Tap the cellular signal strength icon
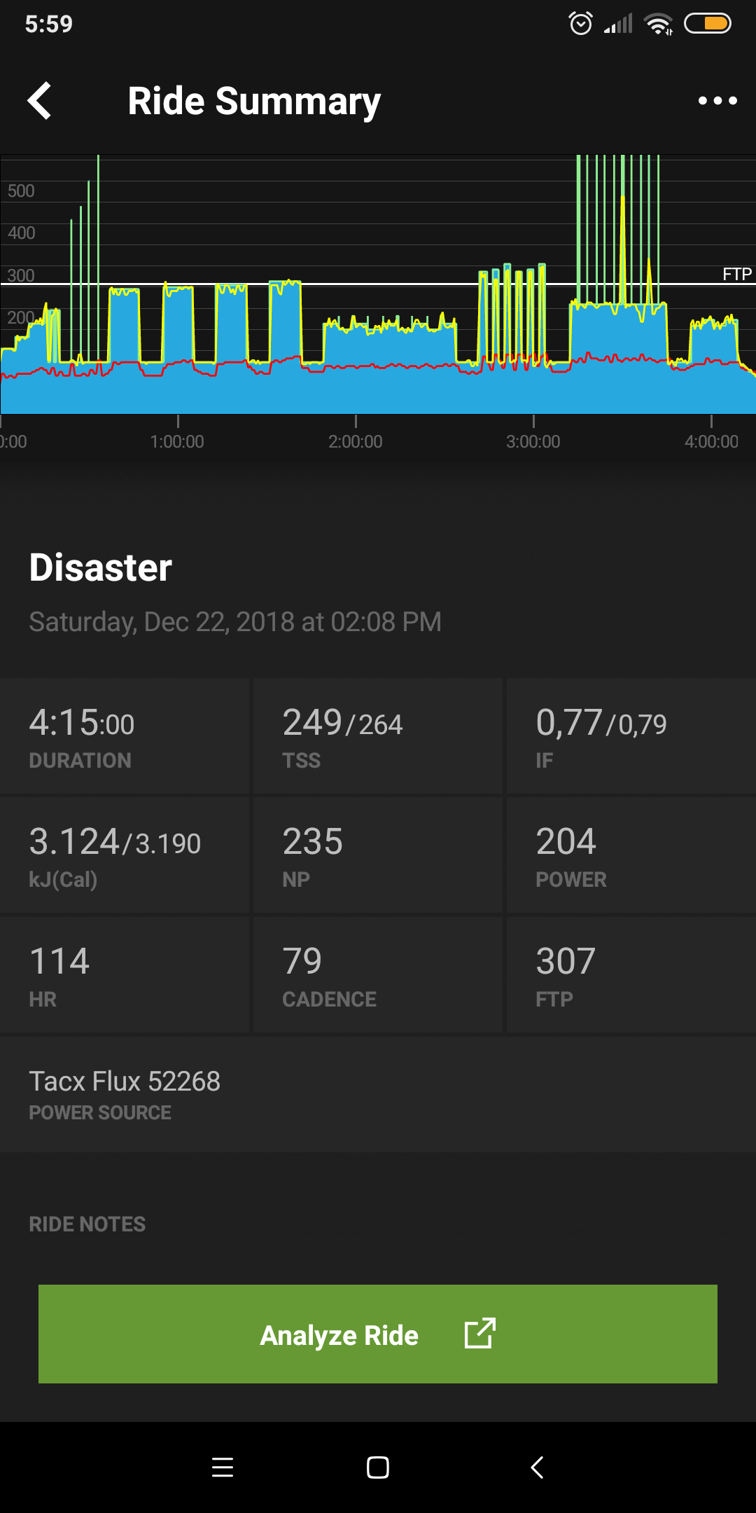Image resolution: width=756 pixels, height=1513 pixels. tap(619, 24)
